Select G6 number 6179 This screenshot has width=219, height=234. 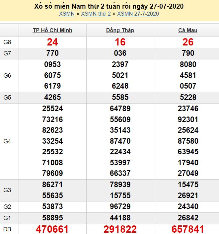point(52,86)
